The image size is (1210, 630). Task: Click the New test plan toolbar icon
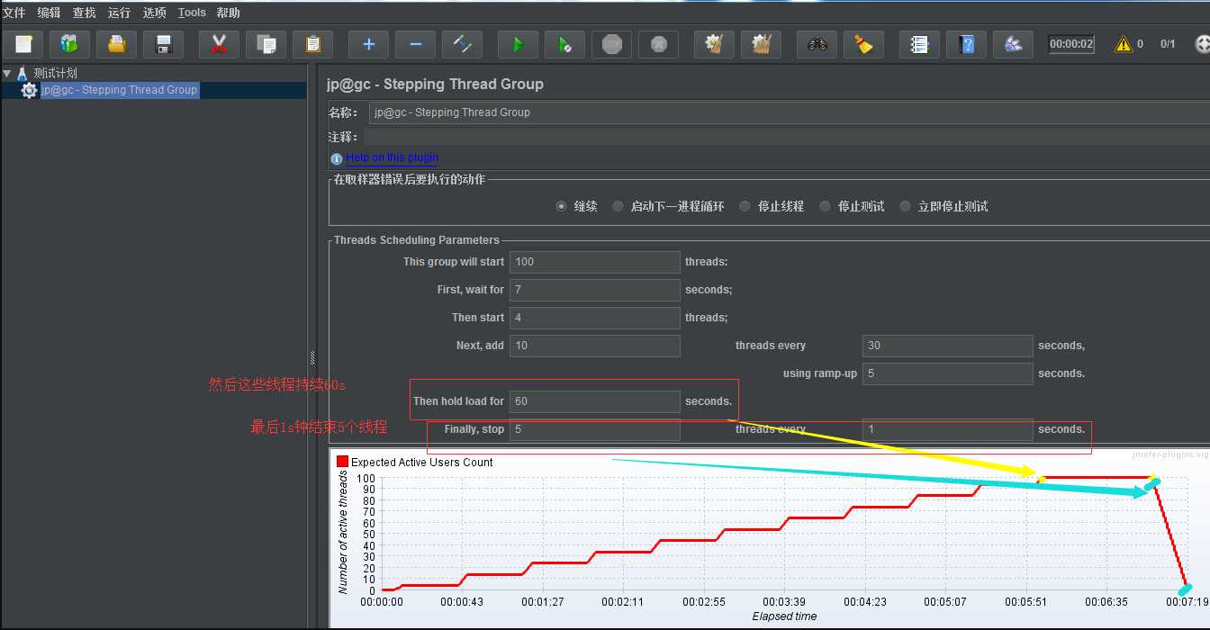[x=23, y=44]
